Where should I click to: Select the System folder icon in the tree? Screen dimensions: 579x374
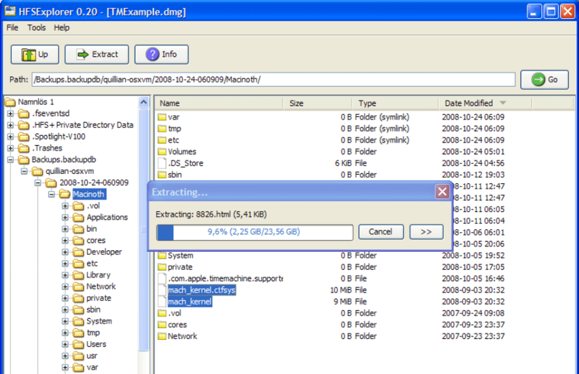(x=78, y=321)
